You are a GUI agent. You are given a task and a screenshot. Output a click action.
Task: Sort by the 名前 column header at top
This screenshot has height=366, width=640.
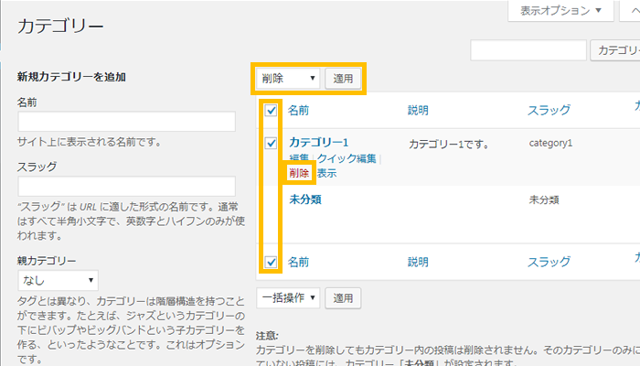coord(298,111)
